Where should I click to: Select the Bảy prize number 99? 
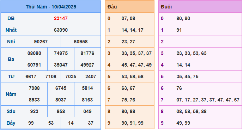31,123
